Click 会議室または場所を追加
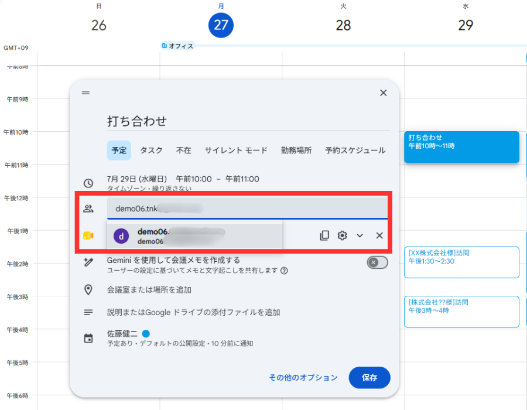 click(x=149, y=290)
